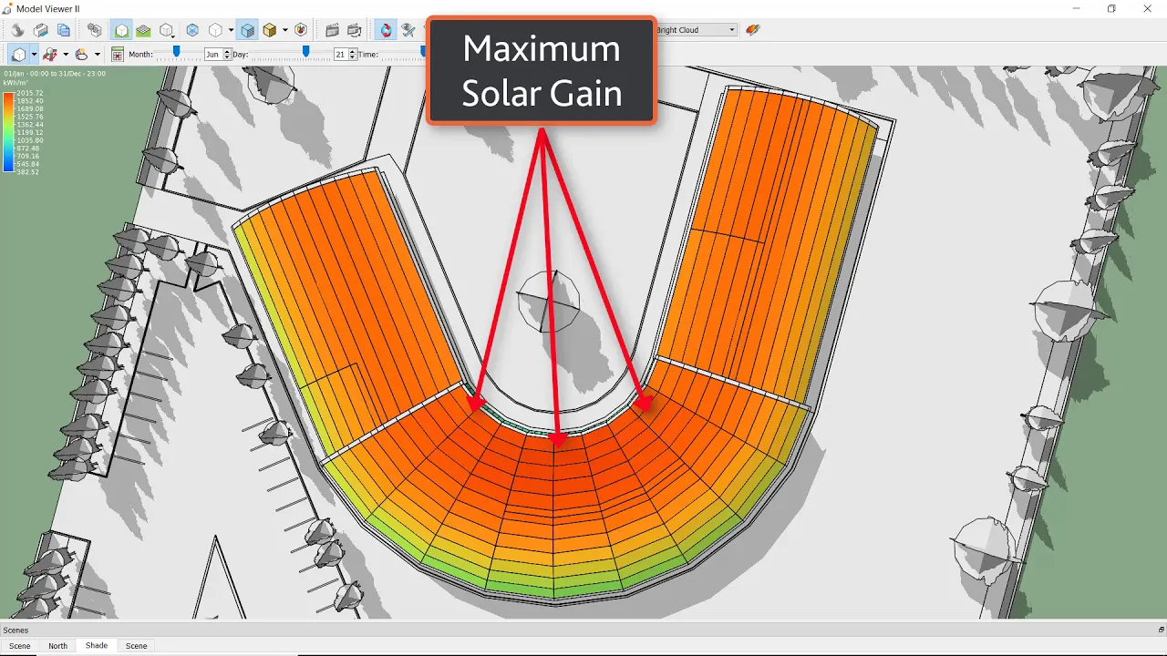Open dropdown arrow beside yellow cube
This screenshot has height=656, width=1167.
[284, 30]
